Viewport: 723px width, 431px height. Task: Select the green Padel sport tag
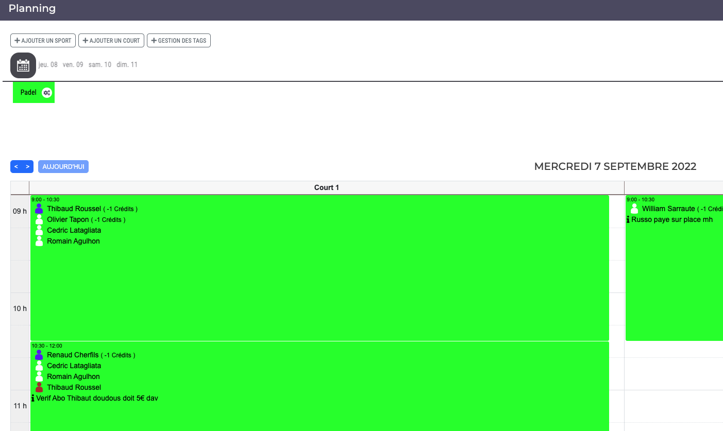28,93
